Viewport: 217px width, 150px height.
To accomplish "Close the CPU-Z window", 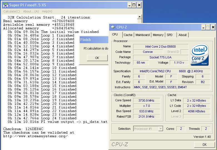I will 213,27.
